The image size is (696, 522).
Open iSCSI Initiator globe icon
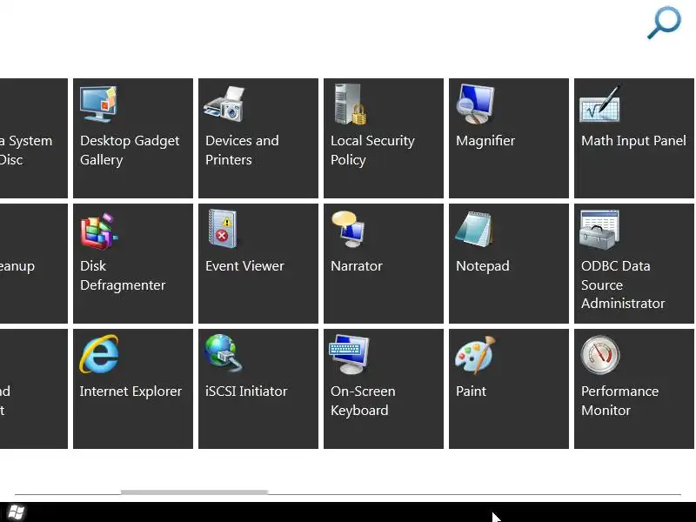224,353
